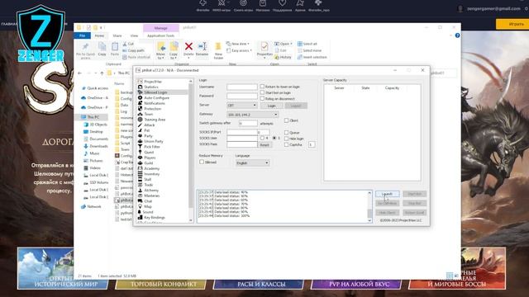The width and height of the screenshot is (529, 297).
Task: Select Party section in phBot sidebar
Action: coord(148,135)
